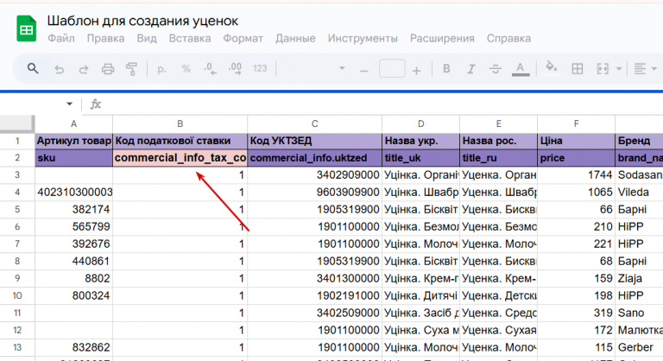This screenshot has width=663, height=361.
Task: Click the document title 'Шаблон для создания уценок'
Action: point(142,21)
